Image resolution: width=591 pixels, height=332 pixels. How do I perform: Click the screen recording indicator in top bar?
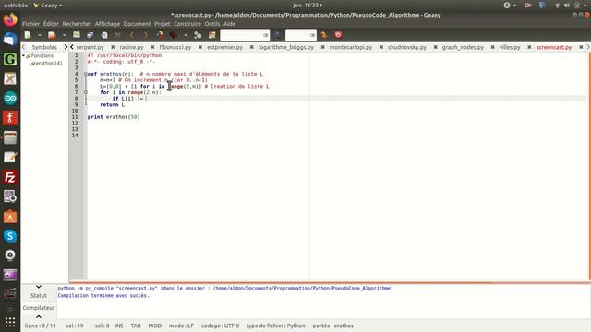[527, 5]
